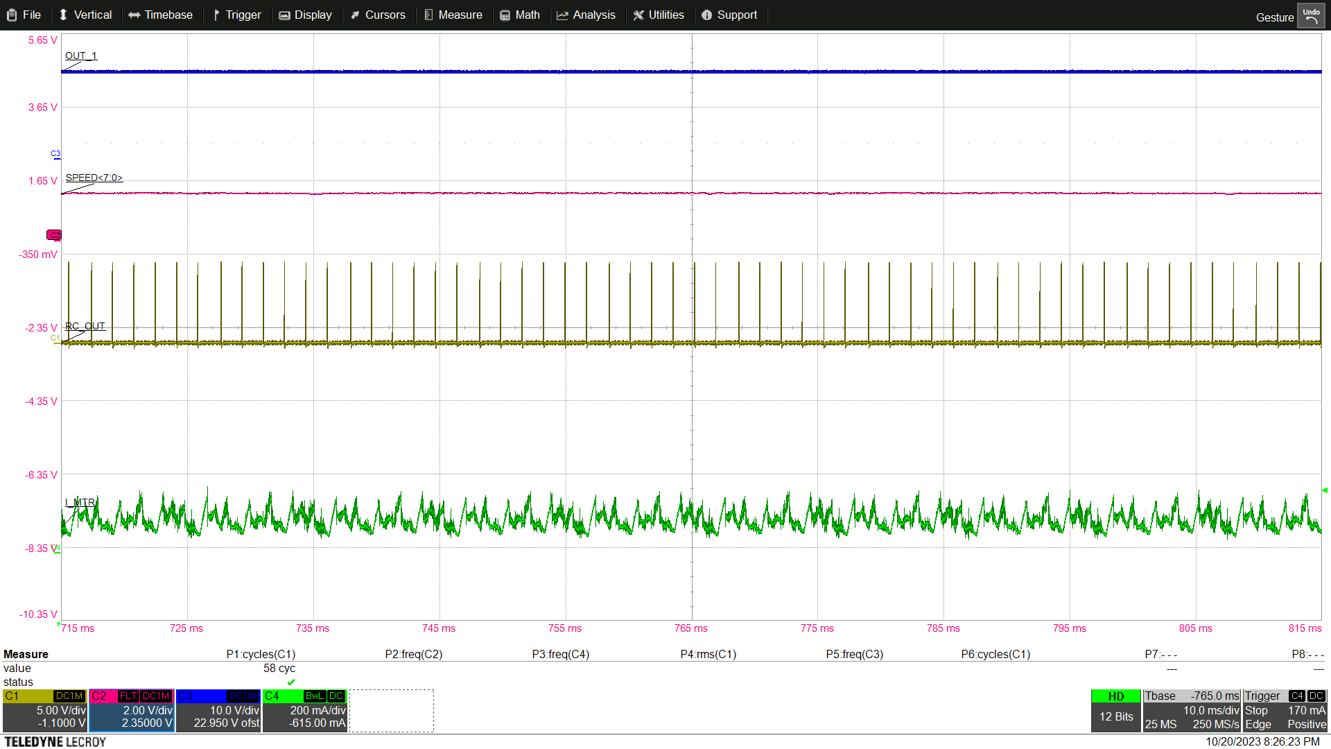1331x749 pixels.
Task: Select the Vertical axis icon in menu bar
Action: [64, 15]
